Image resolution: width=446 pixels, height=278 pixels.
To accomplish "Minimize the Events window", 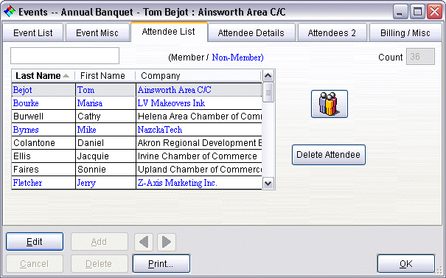I will pos(400,12).
